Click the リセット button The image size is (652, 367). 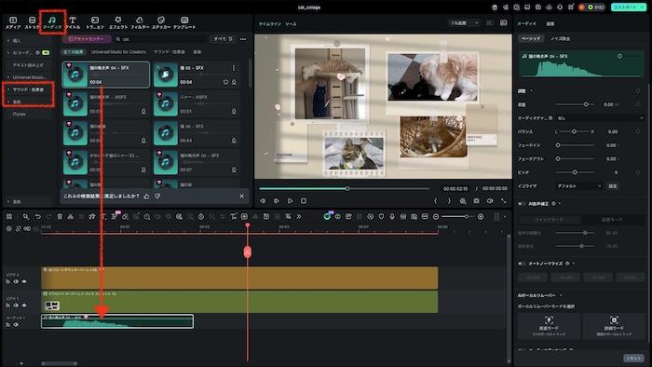tap(633, 359)
